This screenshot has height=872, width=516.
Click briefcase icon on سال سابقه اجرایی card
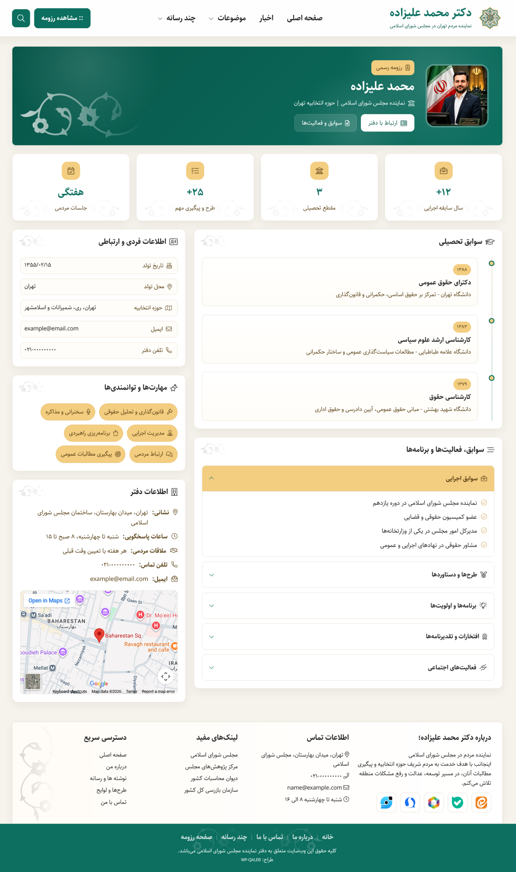(x=443, y=171)
